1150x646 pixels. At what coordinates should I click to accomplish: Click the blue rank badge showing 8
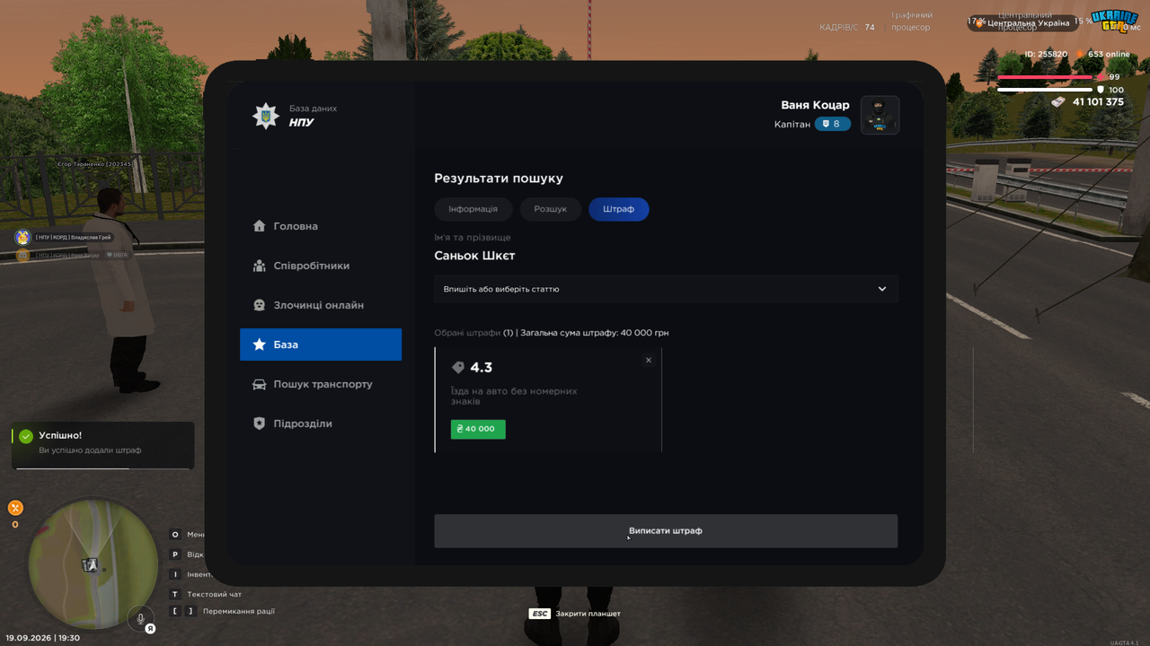(833, 124)
